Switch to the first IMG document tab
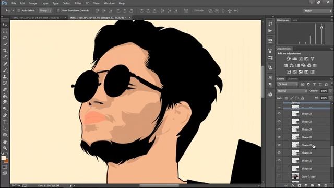 [x=37, y=18]
